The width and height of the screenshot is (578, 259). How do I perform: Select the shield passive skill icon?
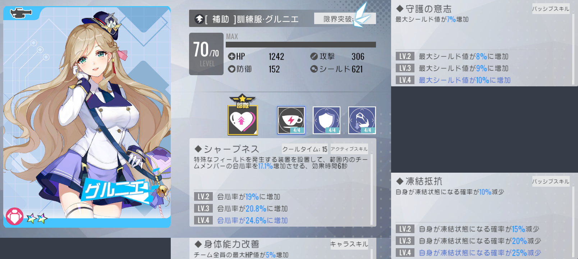coord(326,120)
